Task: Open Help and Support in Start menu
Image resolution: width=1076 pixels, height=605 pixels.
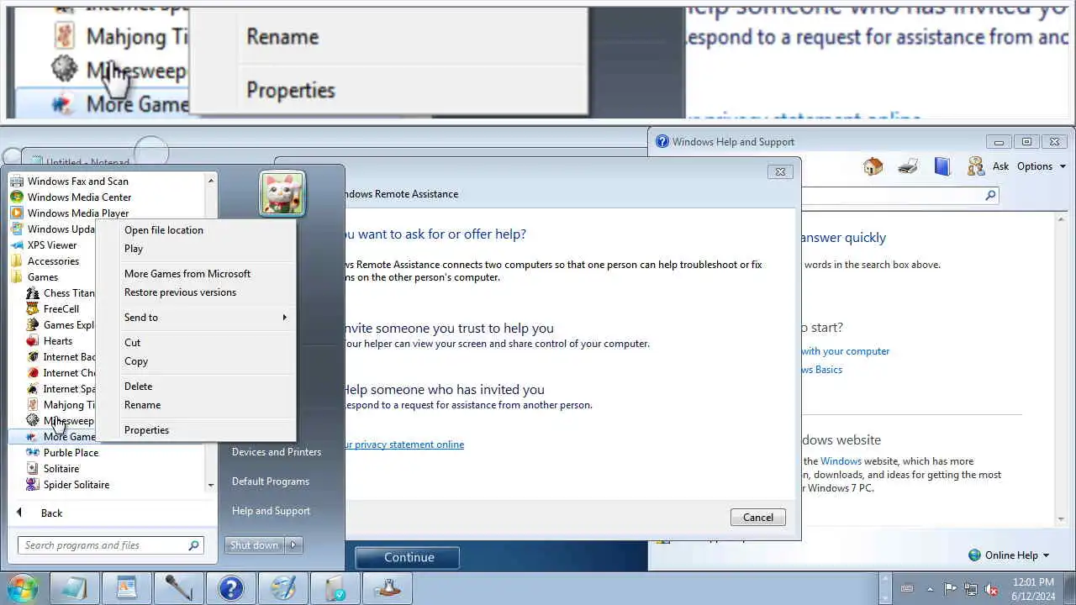Action: (271, 510)
